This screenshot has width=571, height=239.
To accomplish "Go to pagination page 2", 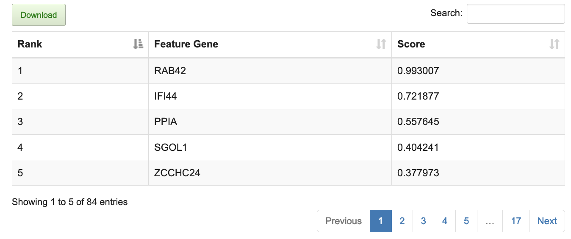I will [x=402, y=221].
